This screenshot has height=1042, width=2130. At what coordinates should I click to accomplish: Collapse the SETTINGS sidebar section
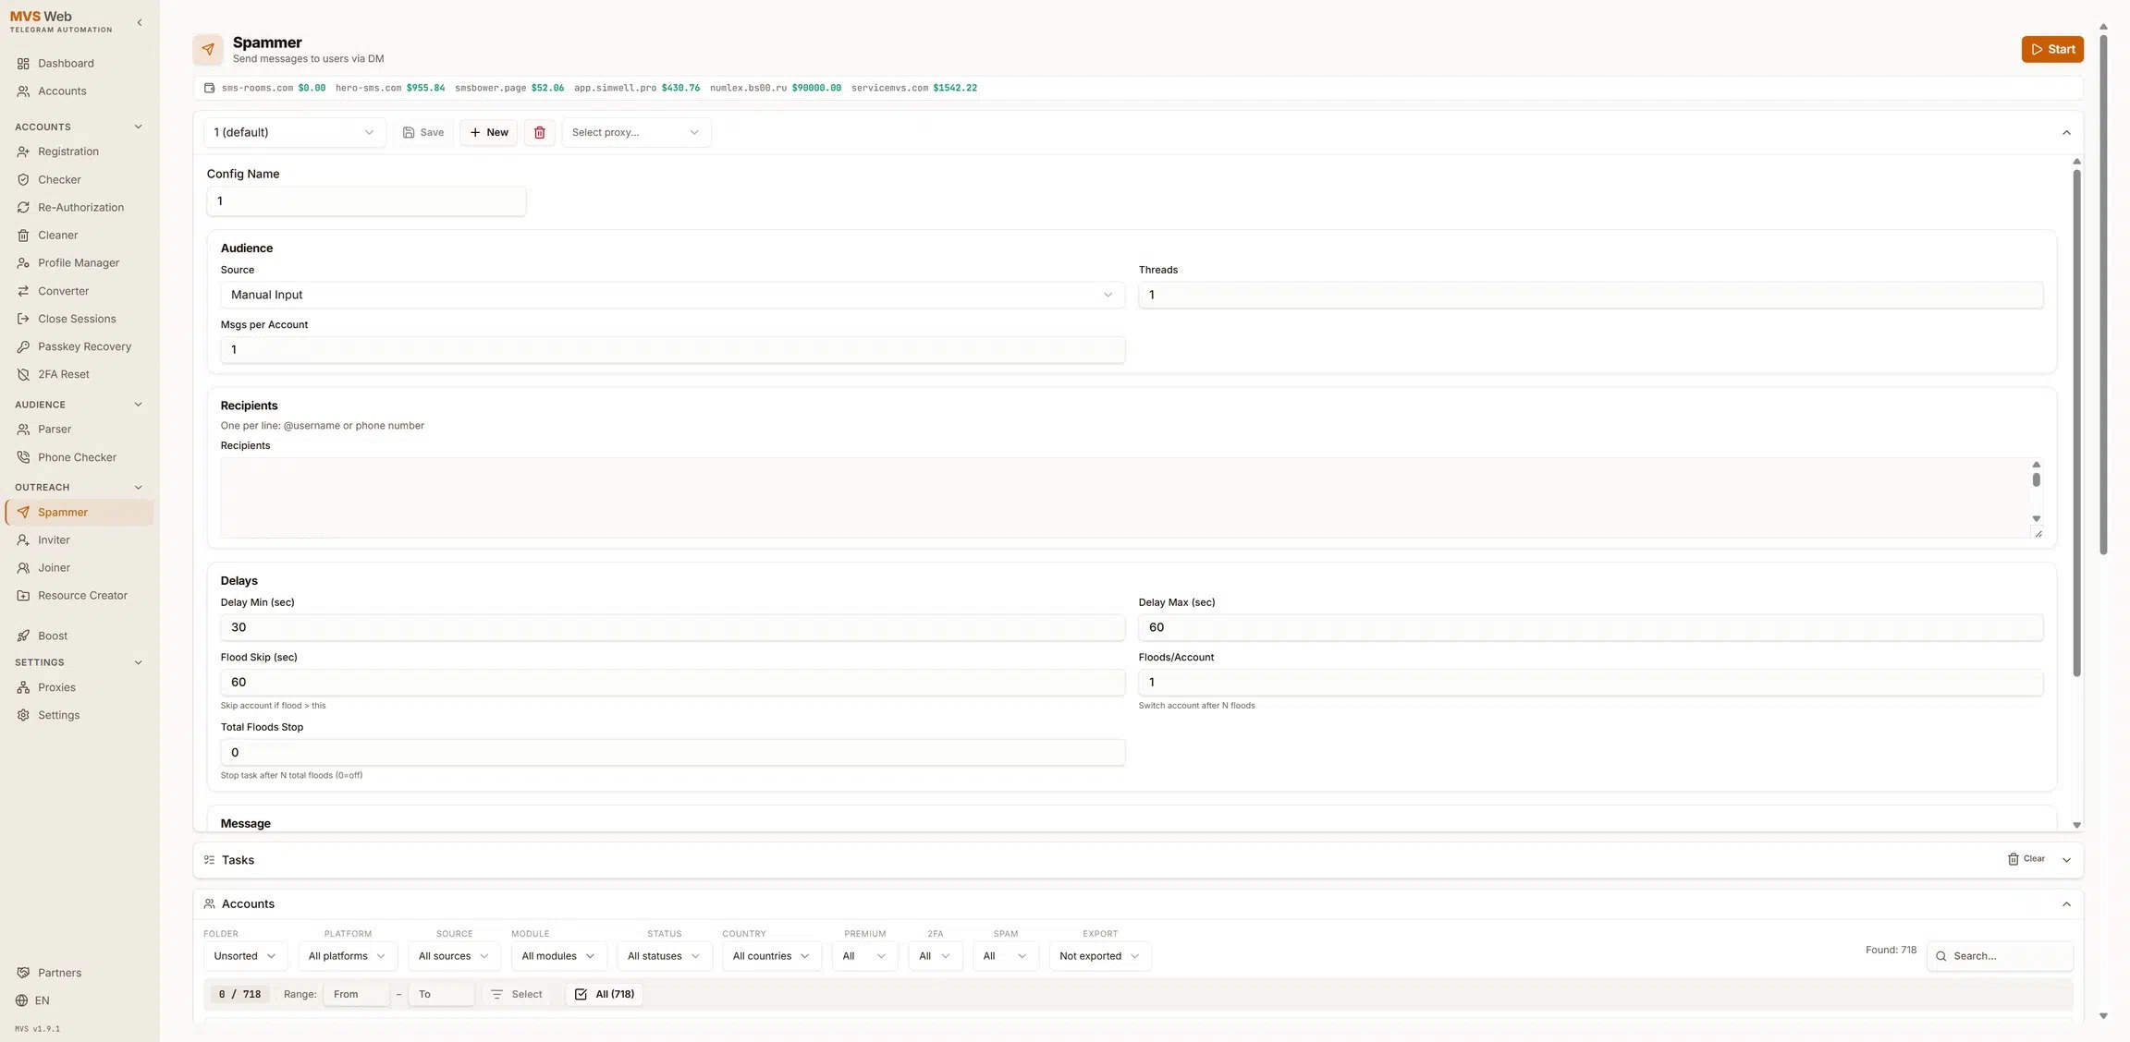pos(139,662)
